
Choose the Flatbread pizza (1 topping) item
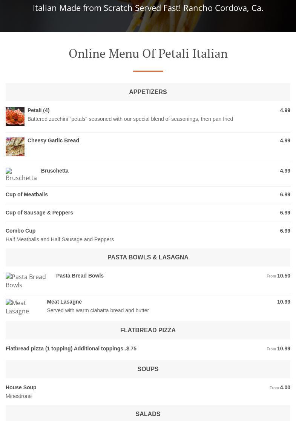(x=71, y=349)
